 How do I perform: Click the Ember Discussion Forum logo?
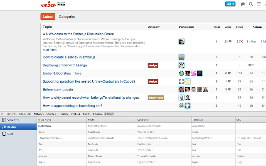tap(53, 4)
